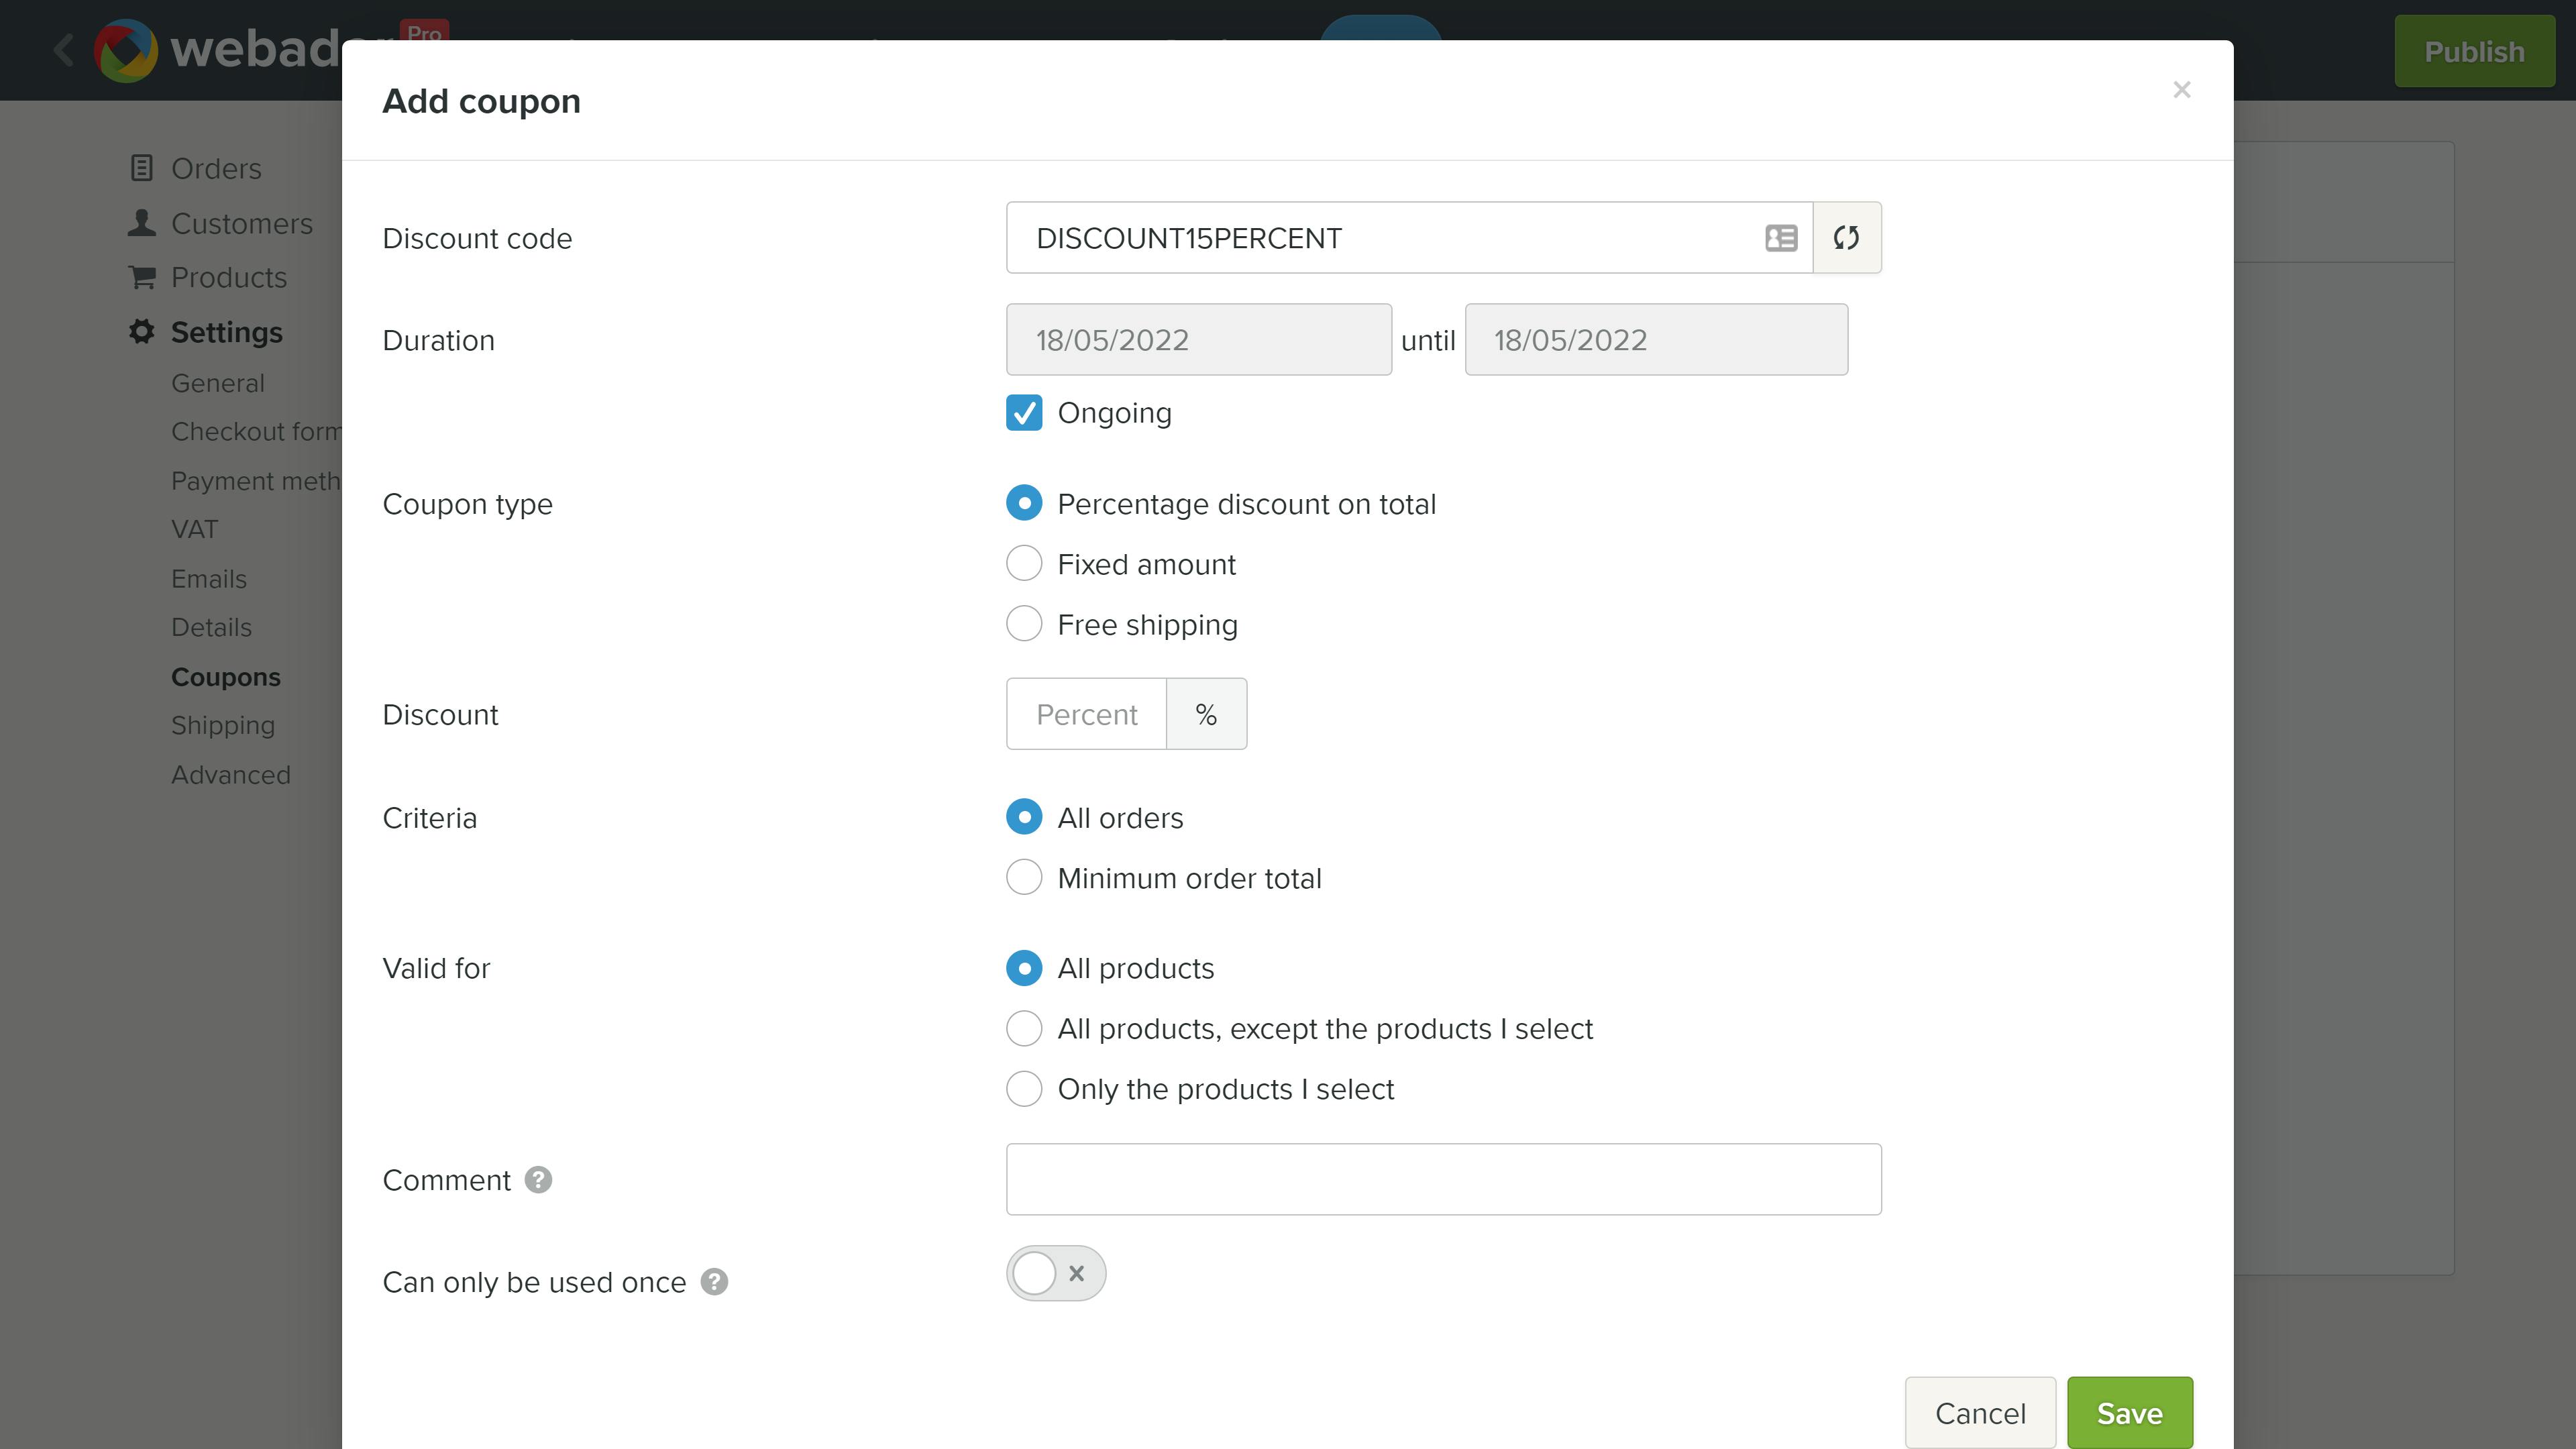The image size is (2576, 1449).
Task: Select the Customers sidebar icon
Action: pyautogui.click(x=141, y=222)
